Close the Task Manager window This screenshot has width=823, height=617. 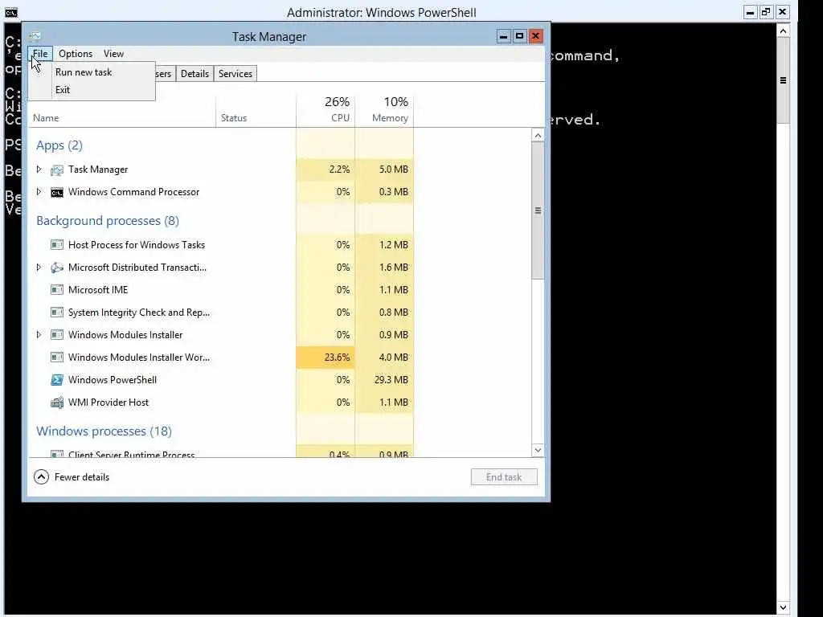536,36
